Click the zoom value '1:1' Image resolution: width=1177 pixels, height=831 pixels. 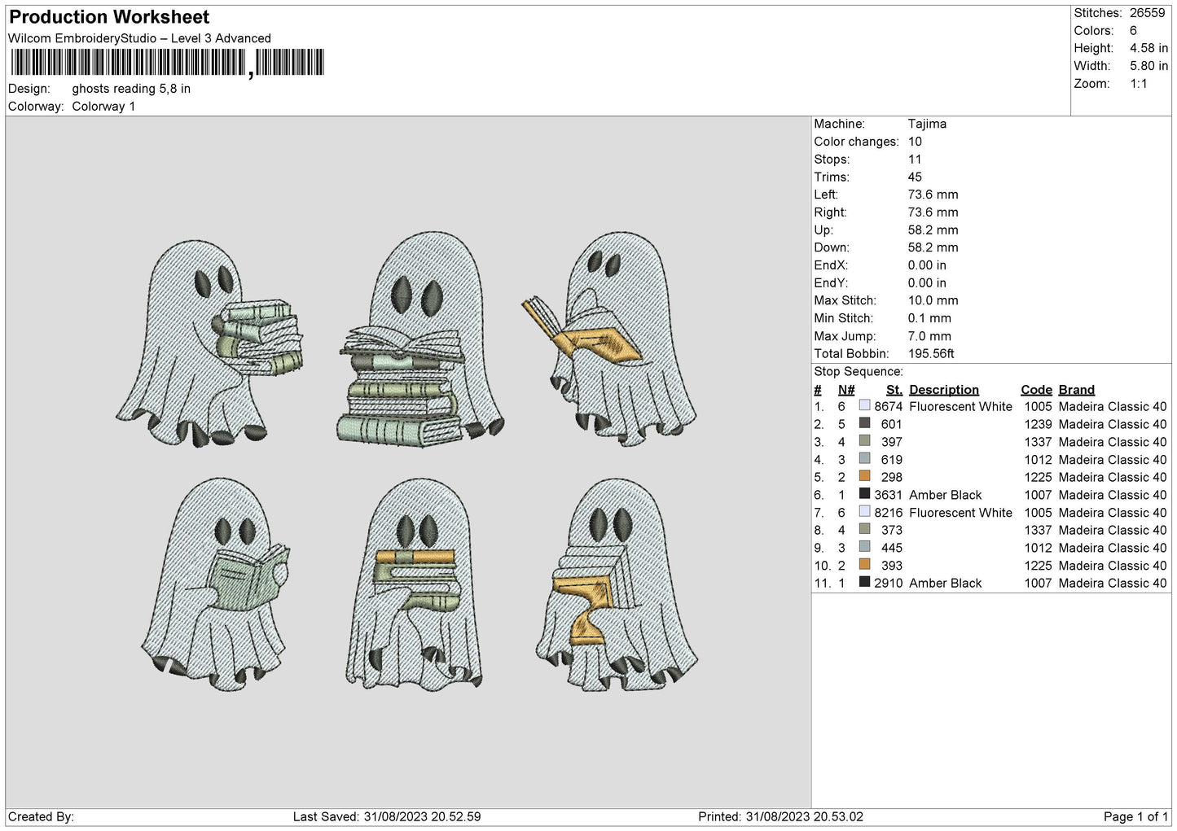(1138, 84)
